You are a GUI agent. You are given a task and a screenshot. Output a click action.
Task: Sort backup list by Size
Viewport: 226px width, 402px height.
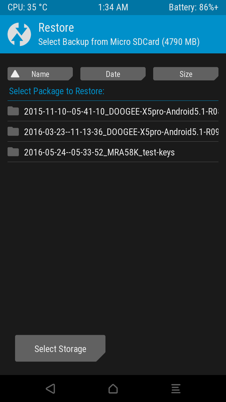[x=186, y=74]
